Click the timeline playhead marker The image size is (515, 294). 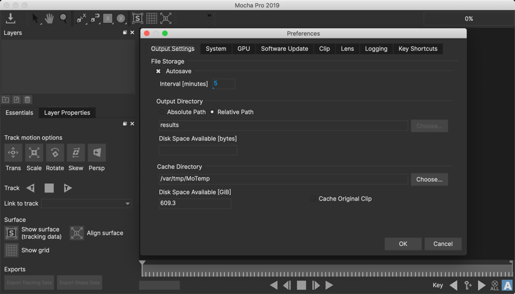142,263
